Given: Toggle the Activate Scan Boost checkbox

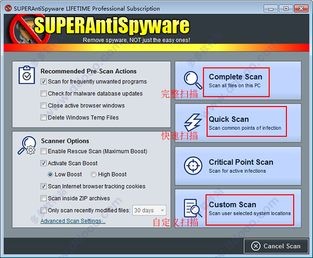Looking at the screenshot, I should point(43,163).
